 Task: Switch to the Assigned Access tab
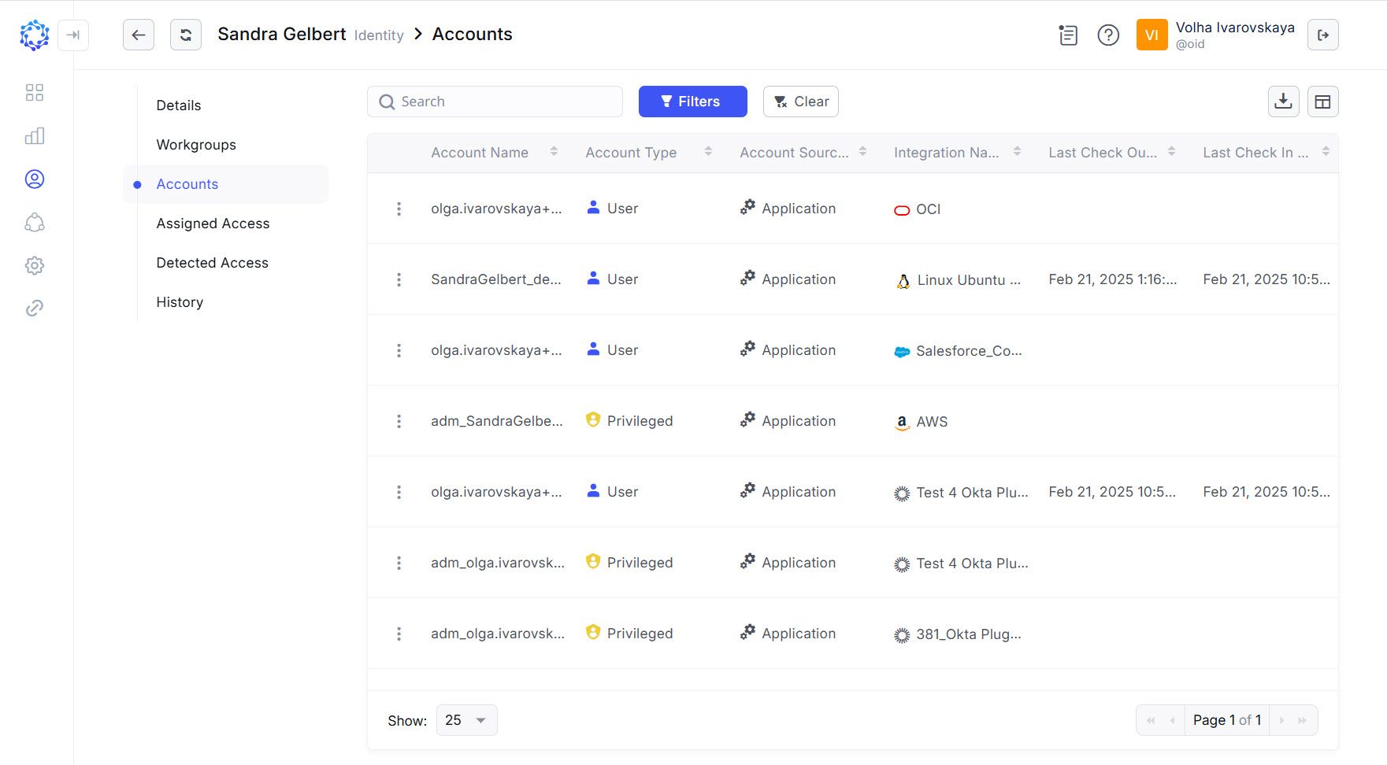213,224
